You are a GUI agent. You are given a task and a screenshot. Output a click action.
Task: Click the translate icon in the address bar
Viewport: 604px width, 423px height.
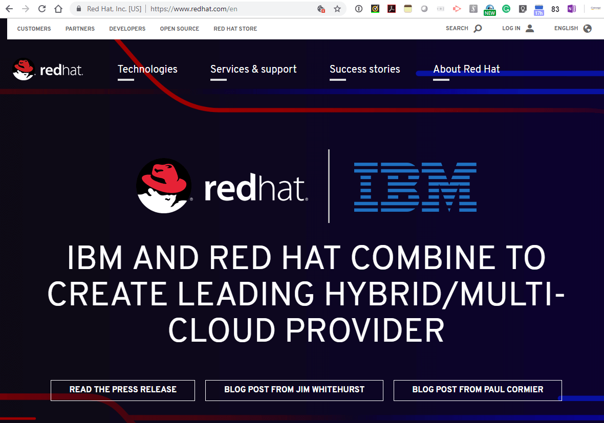(x=321, y=9)
